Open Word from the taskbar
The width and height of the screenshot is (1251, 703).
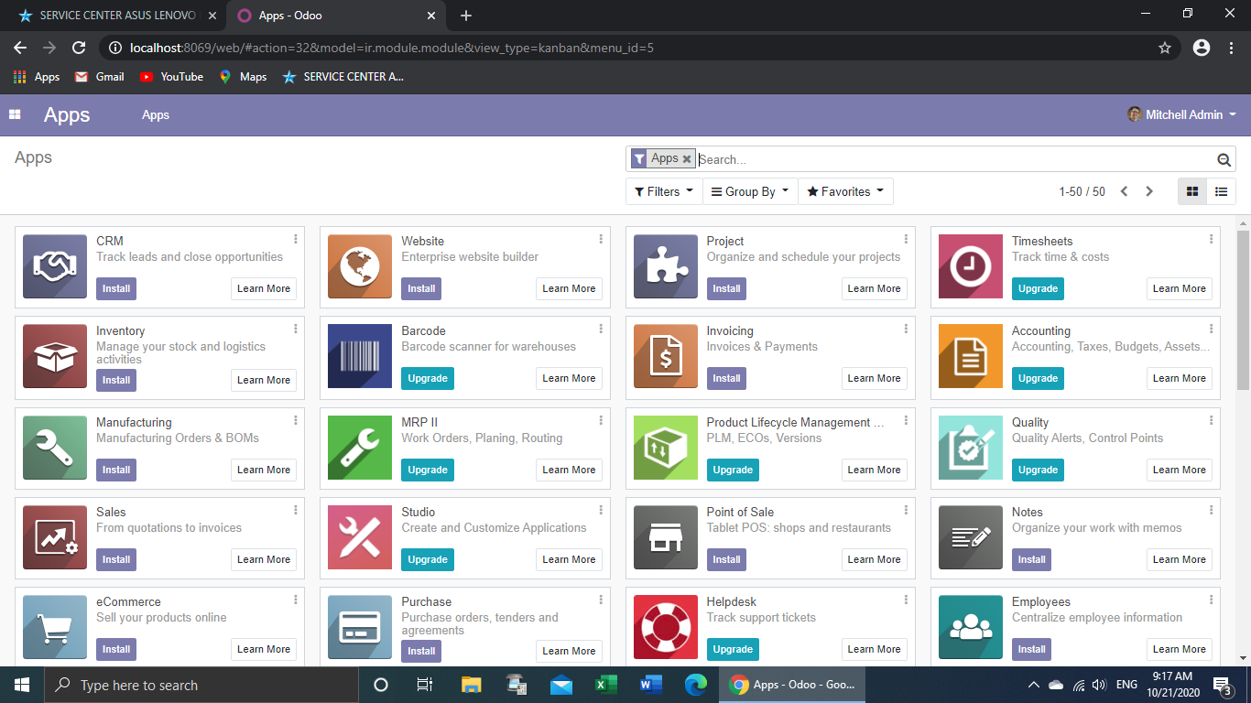pyautogui.click(x=651, y=685)
